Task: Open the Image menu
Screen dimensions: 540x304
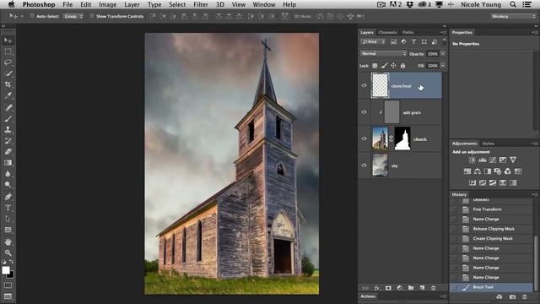Action: (107, 4)
